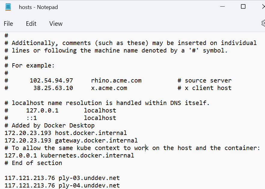Click the Notepad icon in the title bar
Viewport: 265px width, 189px height.
point(8,7)
